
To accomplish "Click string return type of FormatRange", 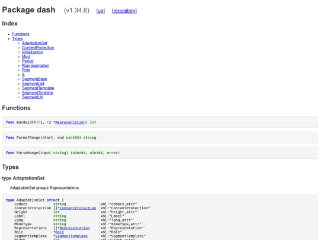I will [89, 137].
